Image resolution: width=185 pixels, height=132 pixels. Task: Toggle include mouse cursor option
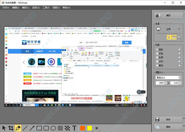click(x=169, y=37)
